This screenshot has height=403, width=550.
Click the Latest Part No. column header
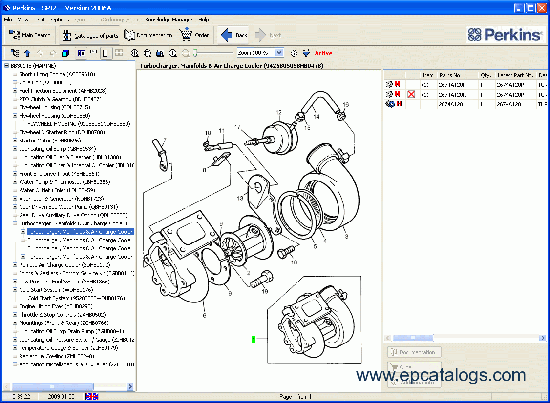point(515,75)
